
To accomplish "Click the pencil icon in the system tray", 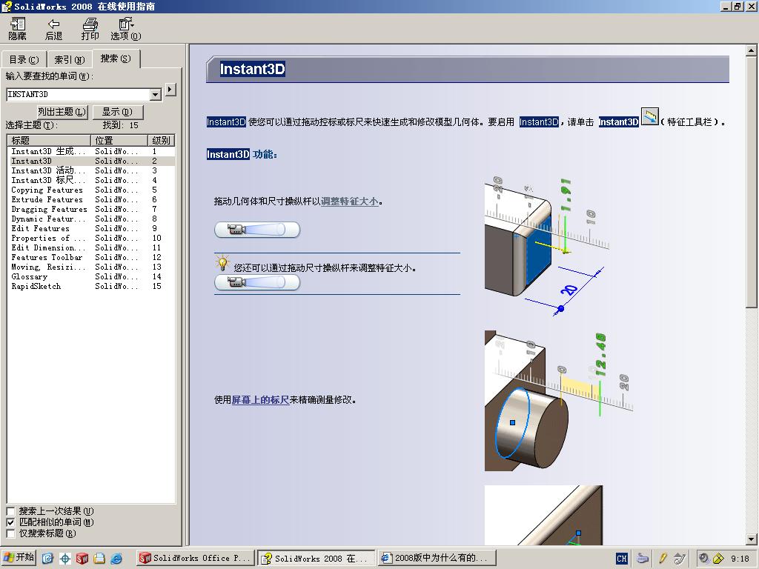I will (662, 559).
